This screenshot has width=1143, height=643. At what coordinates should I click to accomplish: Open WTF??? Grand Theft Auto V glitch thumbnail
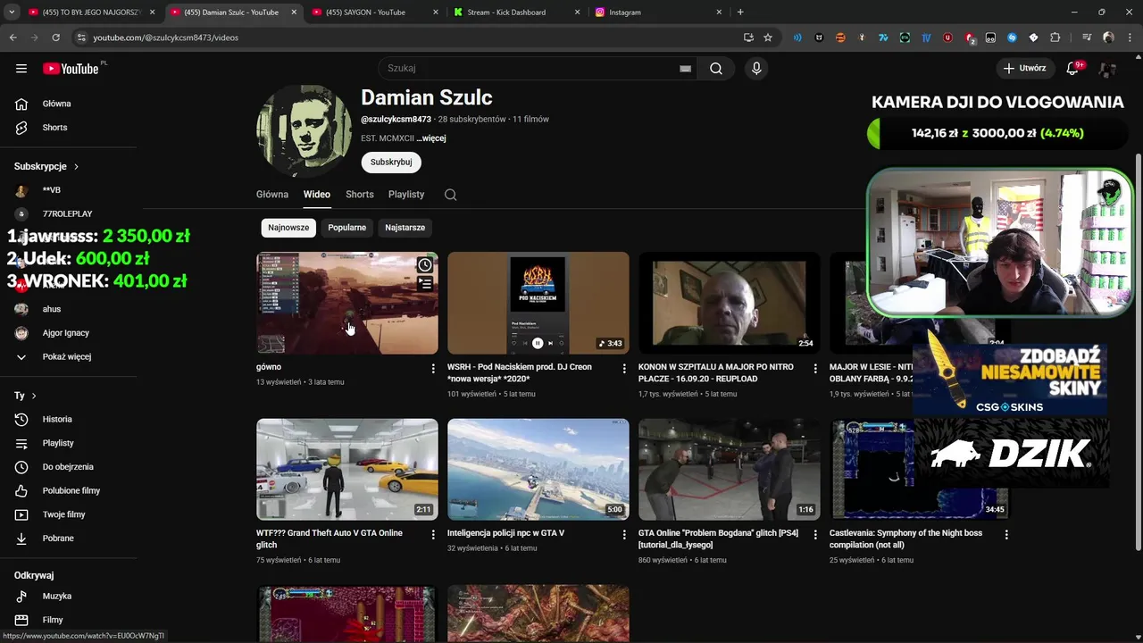347,470
